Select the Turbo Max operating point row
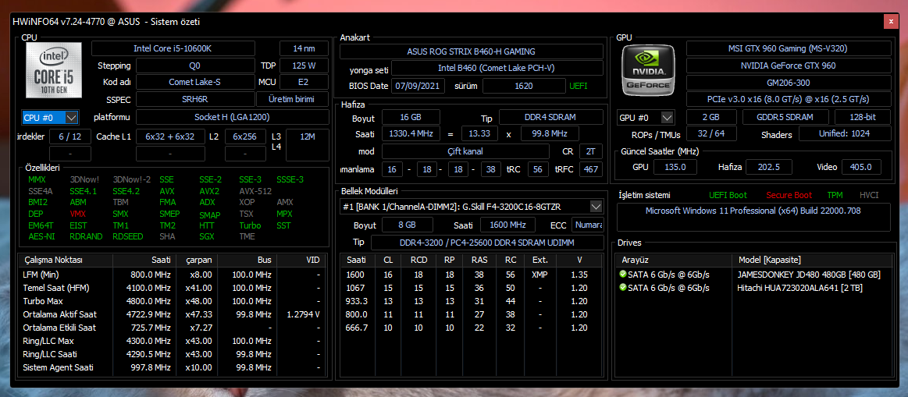908x397 pixels. [172, 301]
